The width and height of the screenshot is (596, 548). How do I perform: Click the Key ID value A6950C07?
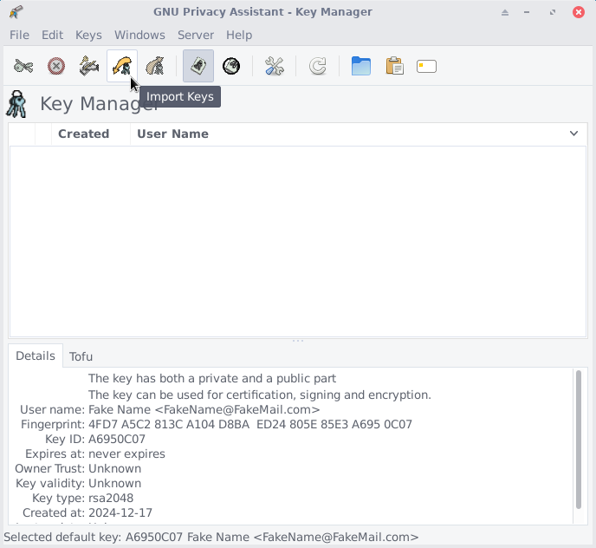point(117,439)
